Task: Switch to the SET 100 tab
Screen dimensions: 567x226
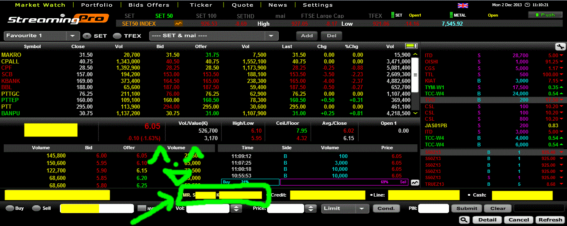Action: (206, 16)
